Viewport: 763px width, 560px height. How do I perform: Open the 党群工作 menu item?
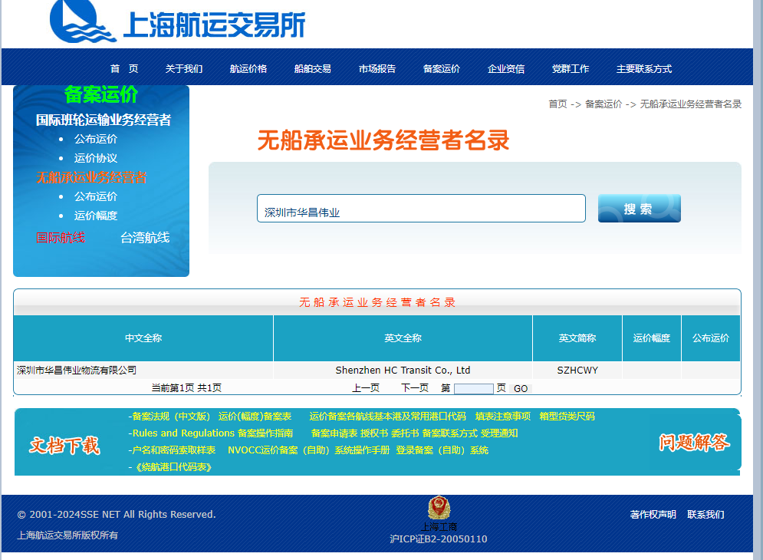coord(571,69)
